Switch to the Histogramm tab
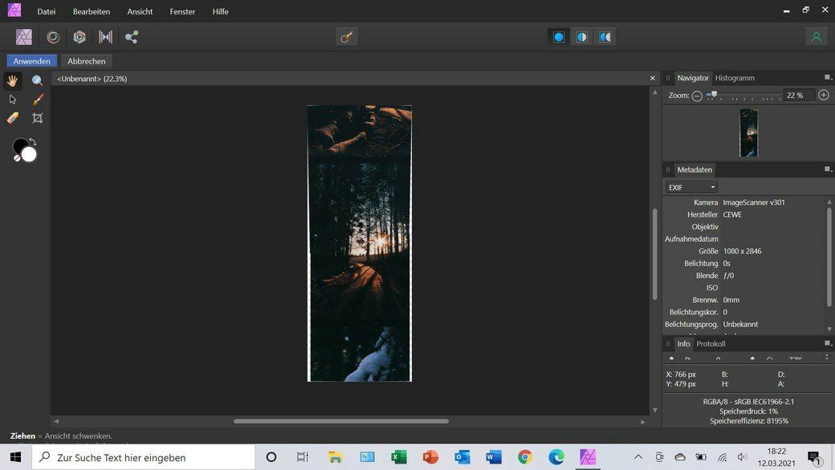The image size is (835, 470). [734, 78]
